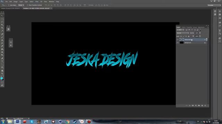The width and height of the screenshot is (222, 124).
Task: Click Add layer style fx icon
Action: (x=190, y=105)
